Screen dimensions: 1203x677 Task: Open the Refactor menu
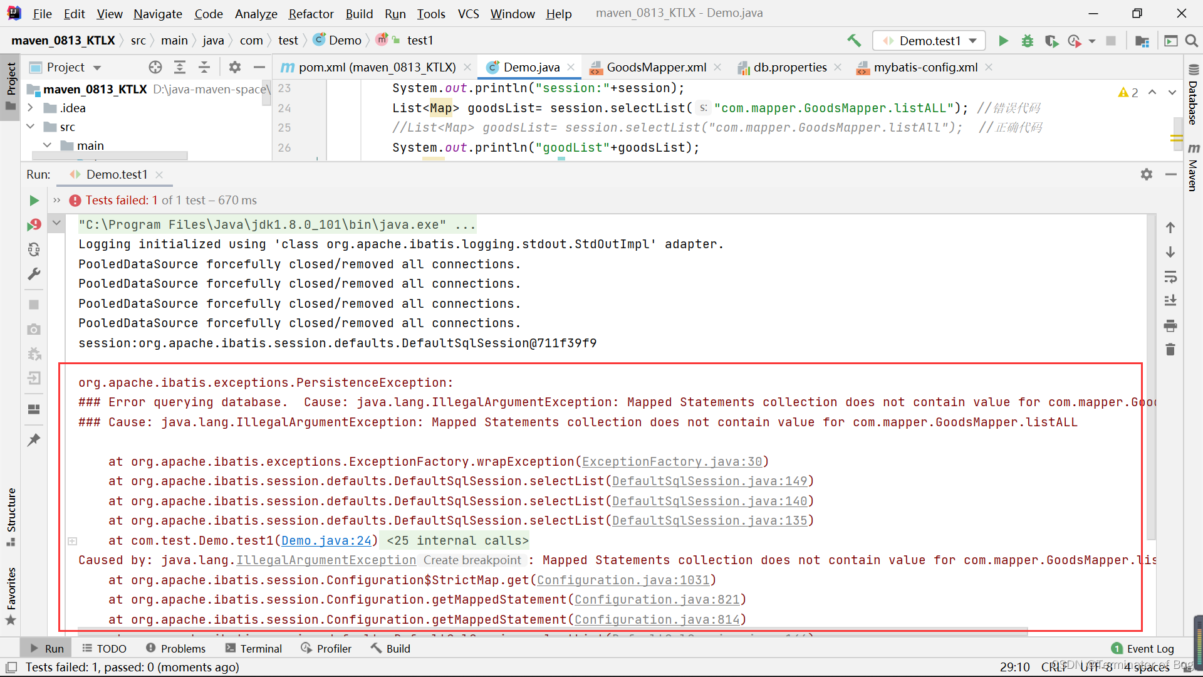click(x=311, y=14)
